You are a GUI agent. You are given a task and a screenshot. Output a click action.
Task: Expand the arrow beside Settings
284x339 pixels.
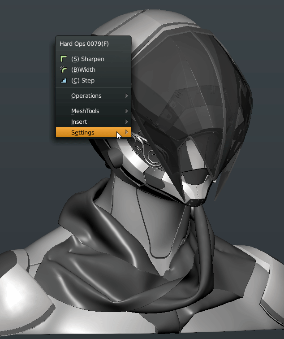127,132
